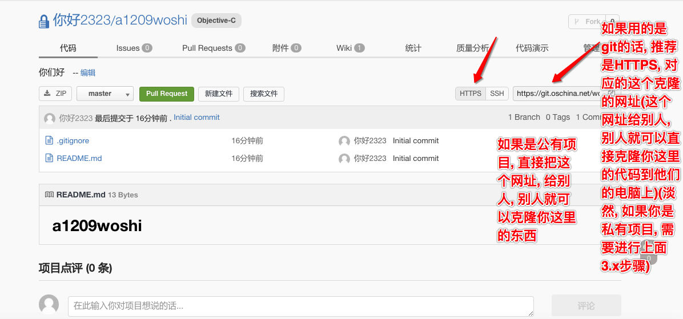Open the Pull Requests tab

(214, 48)
